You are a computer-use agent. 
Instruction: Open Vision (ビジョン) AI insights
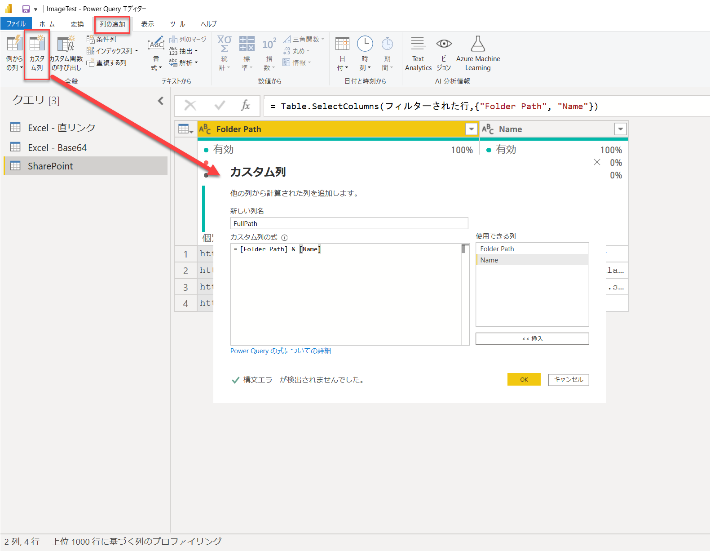444,53
